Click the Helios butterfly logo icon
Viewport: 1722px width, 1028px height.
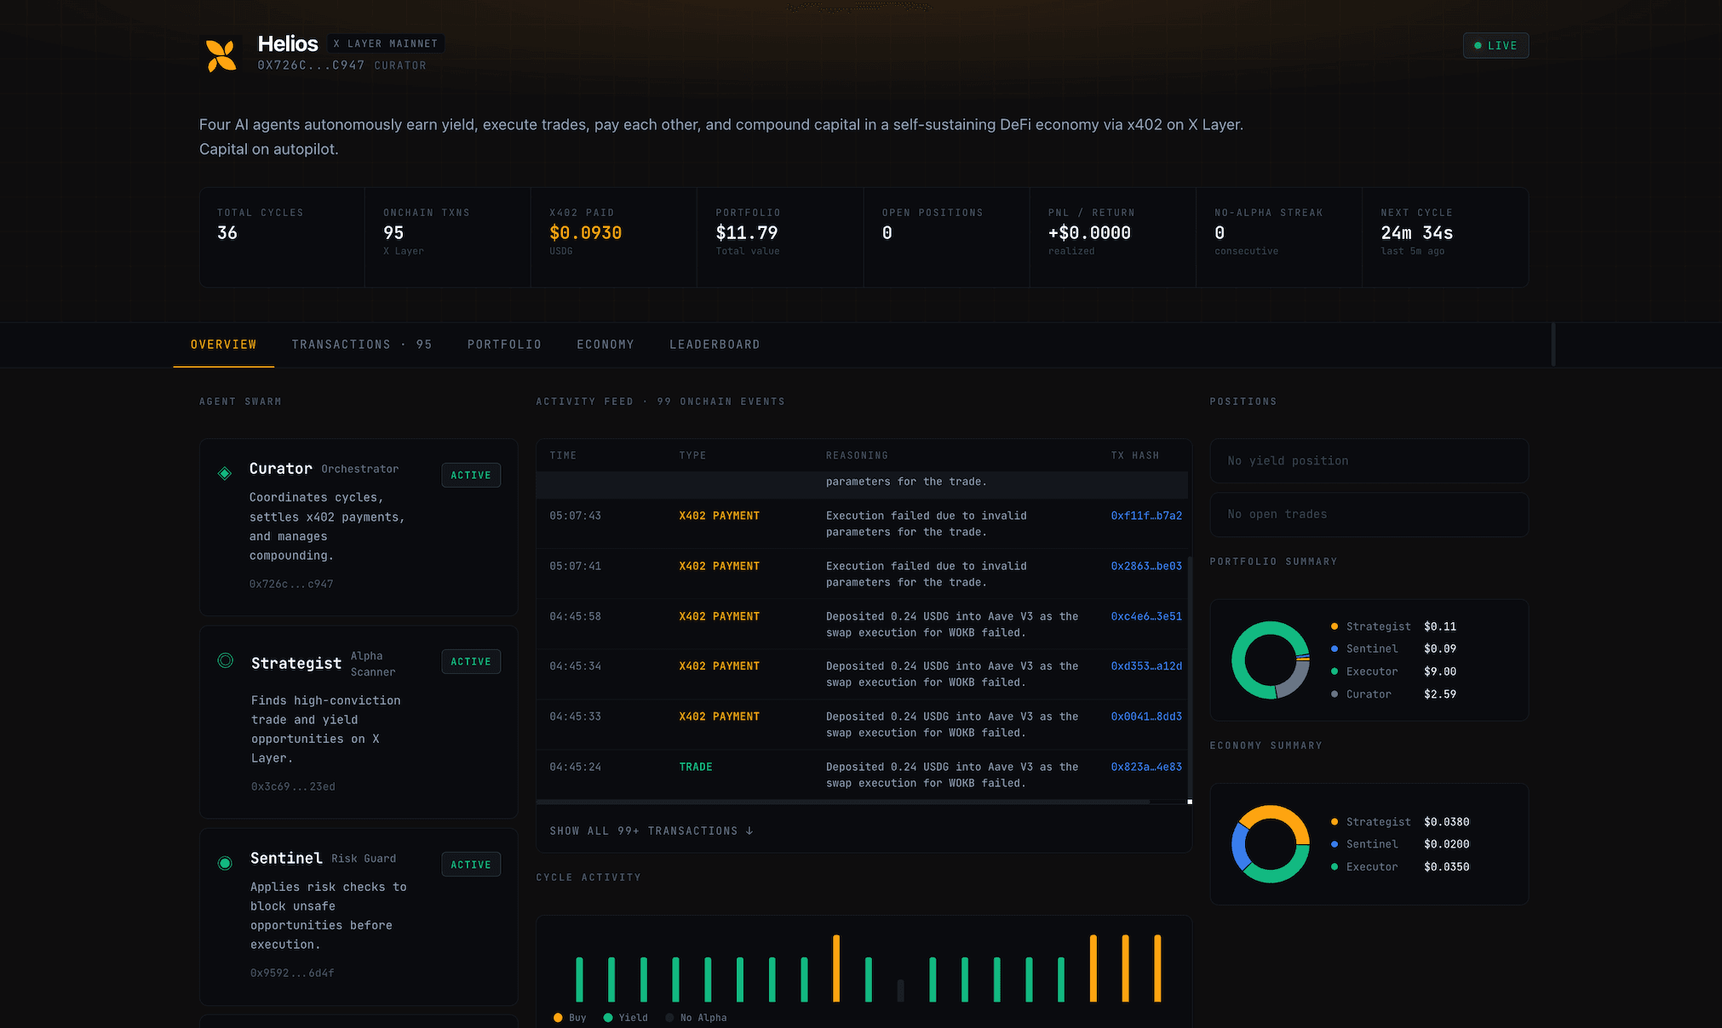(x=221, y=56)
